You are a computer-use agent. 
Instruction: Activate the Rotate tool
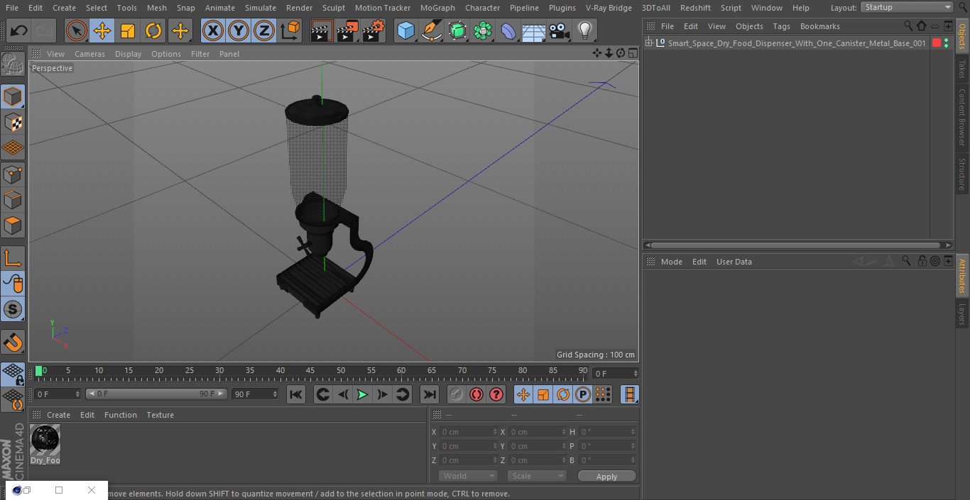(153, 30)
